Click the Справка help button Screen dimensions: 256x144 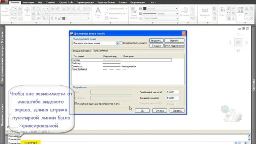pos(177,111)
